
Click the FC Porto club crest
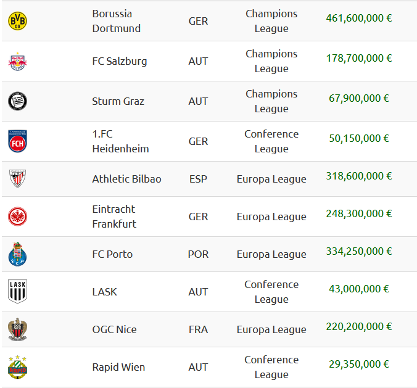pyautogui.click(x=17, y=254)
